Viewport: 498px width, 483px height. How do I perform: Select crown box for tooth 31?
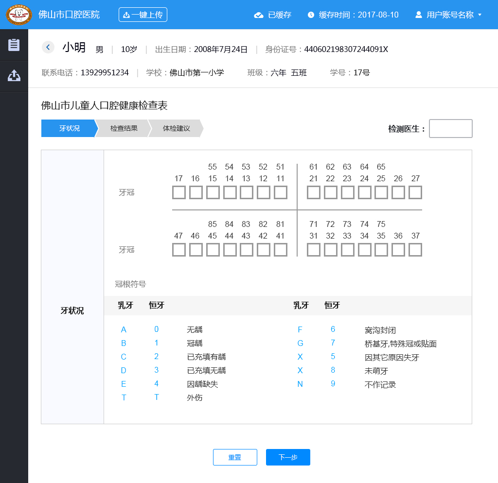click(314, 250)
